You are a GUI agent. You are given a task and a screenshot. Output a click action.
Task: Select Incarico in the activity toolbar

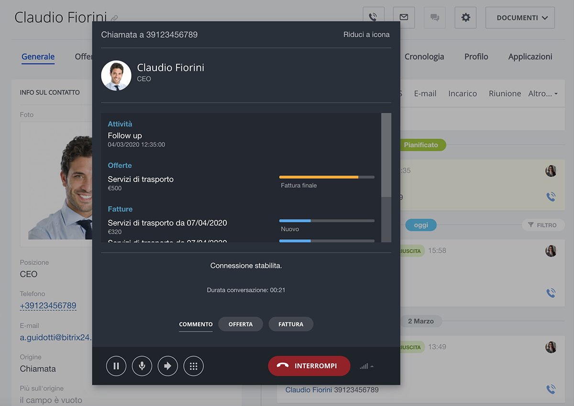point(463,94)
